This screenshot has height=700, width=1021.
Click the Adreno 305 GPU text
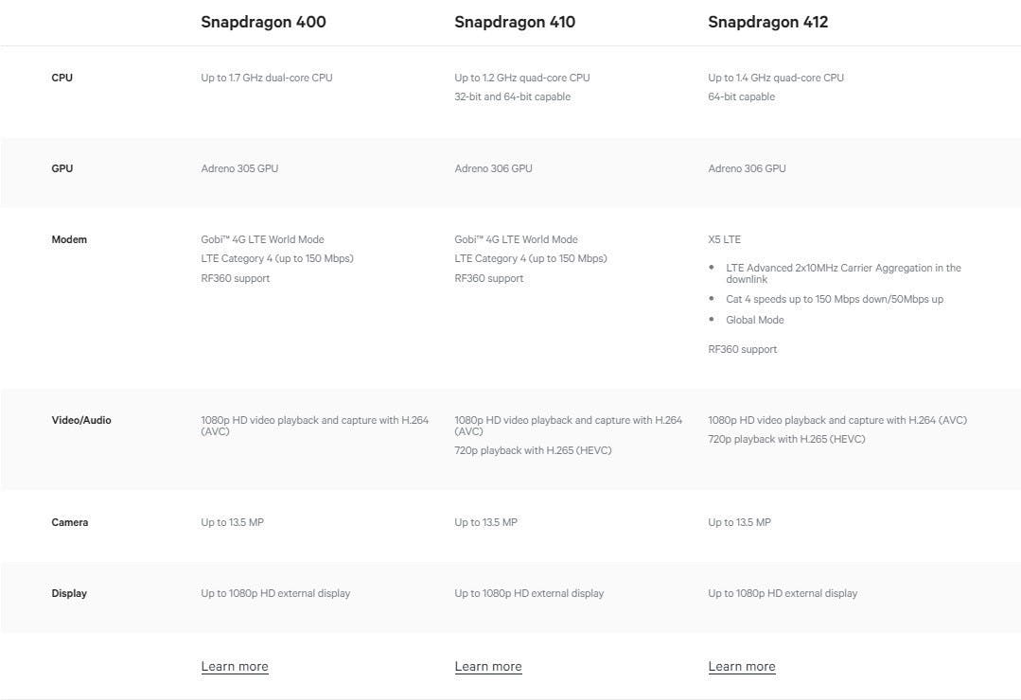pos(239,168)
